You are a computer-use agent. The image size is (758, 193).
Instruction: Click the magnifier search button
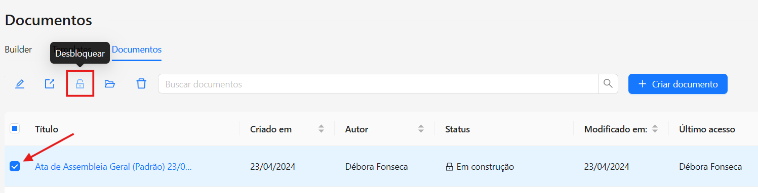(x=608, y=84)
